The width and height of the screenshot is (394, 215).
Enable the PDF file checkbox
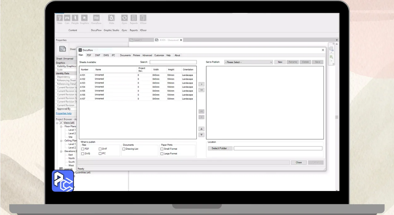click(83, 149)
